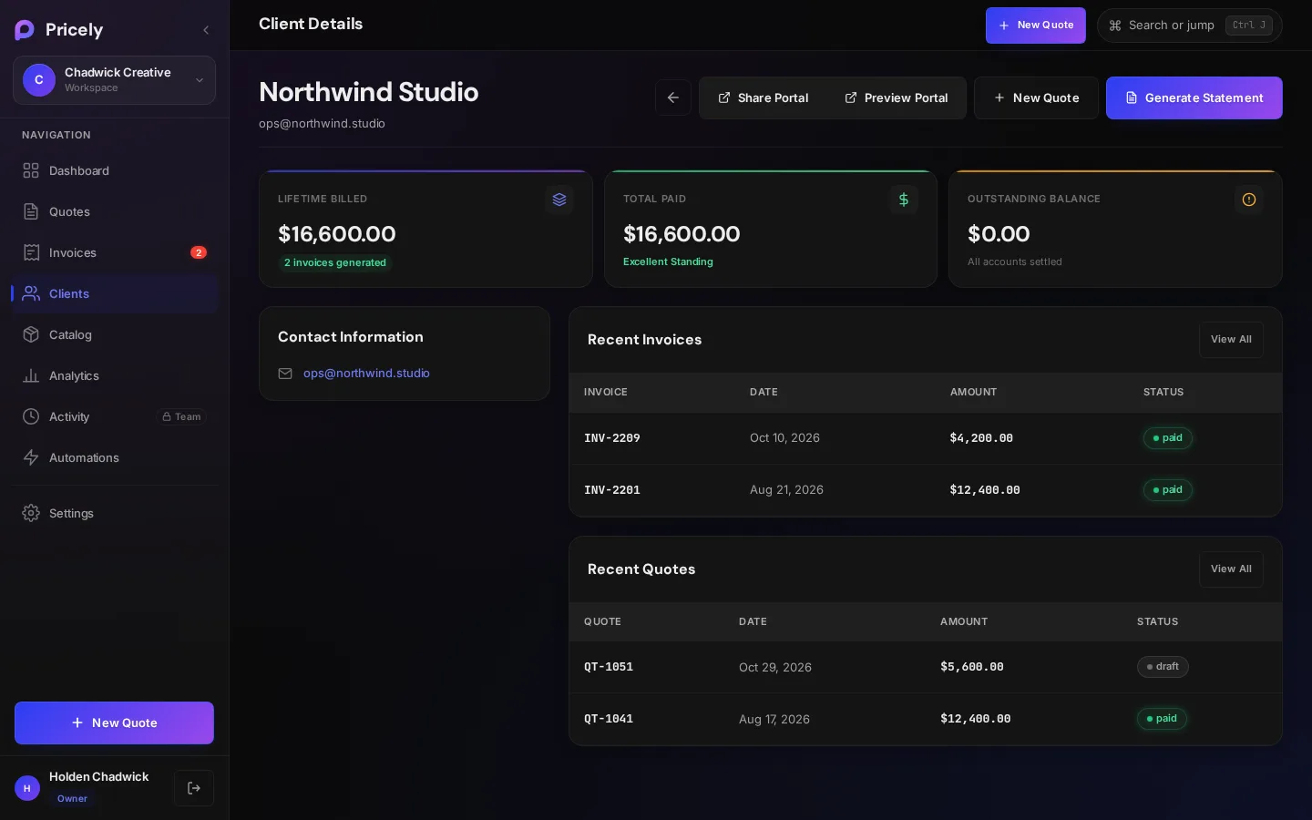This screenshot has width=1312, height=820.
Task: Click the Outstanding Balance alert icon
Action: [x=1249, y=200]
